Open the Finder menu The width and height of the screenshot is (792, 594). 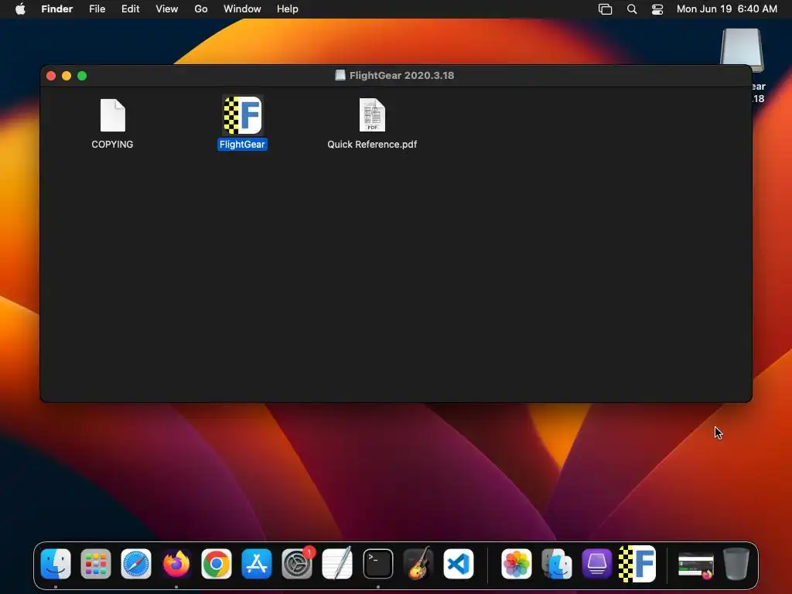57,9
